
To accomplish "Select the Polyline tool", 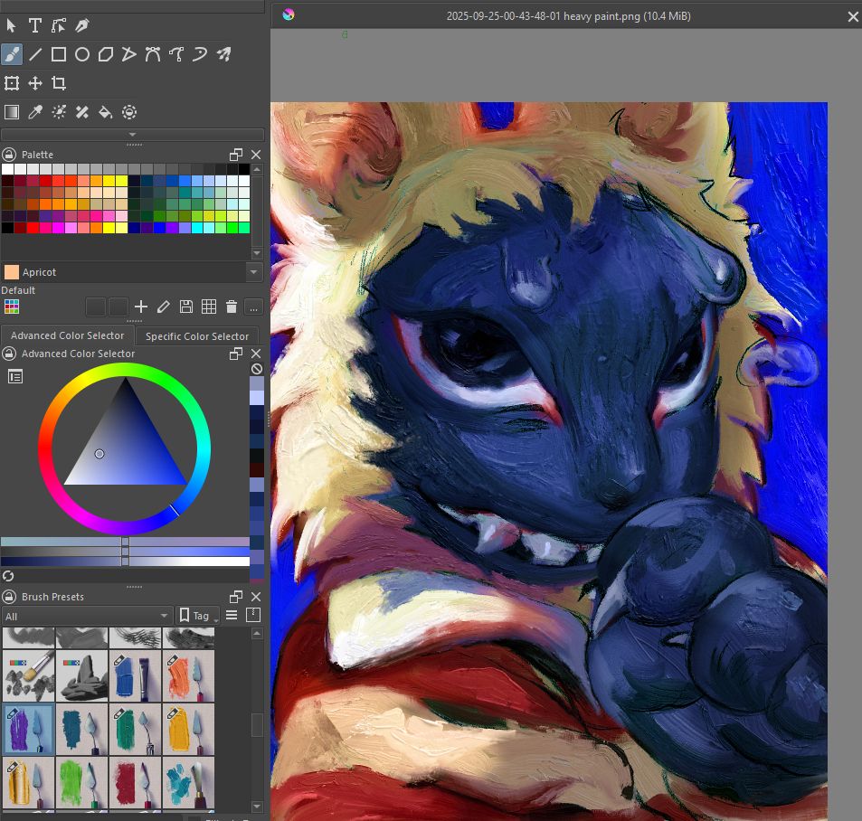I will 129,54.
